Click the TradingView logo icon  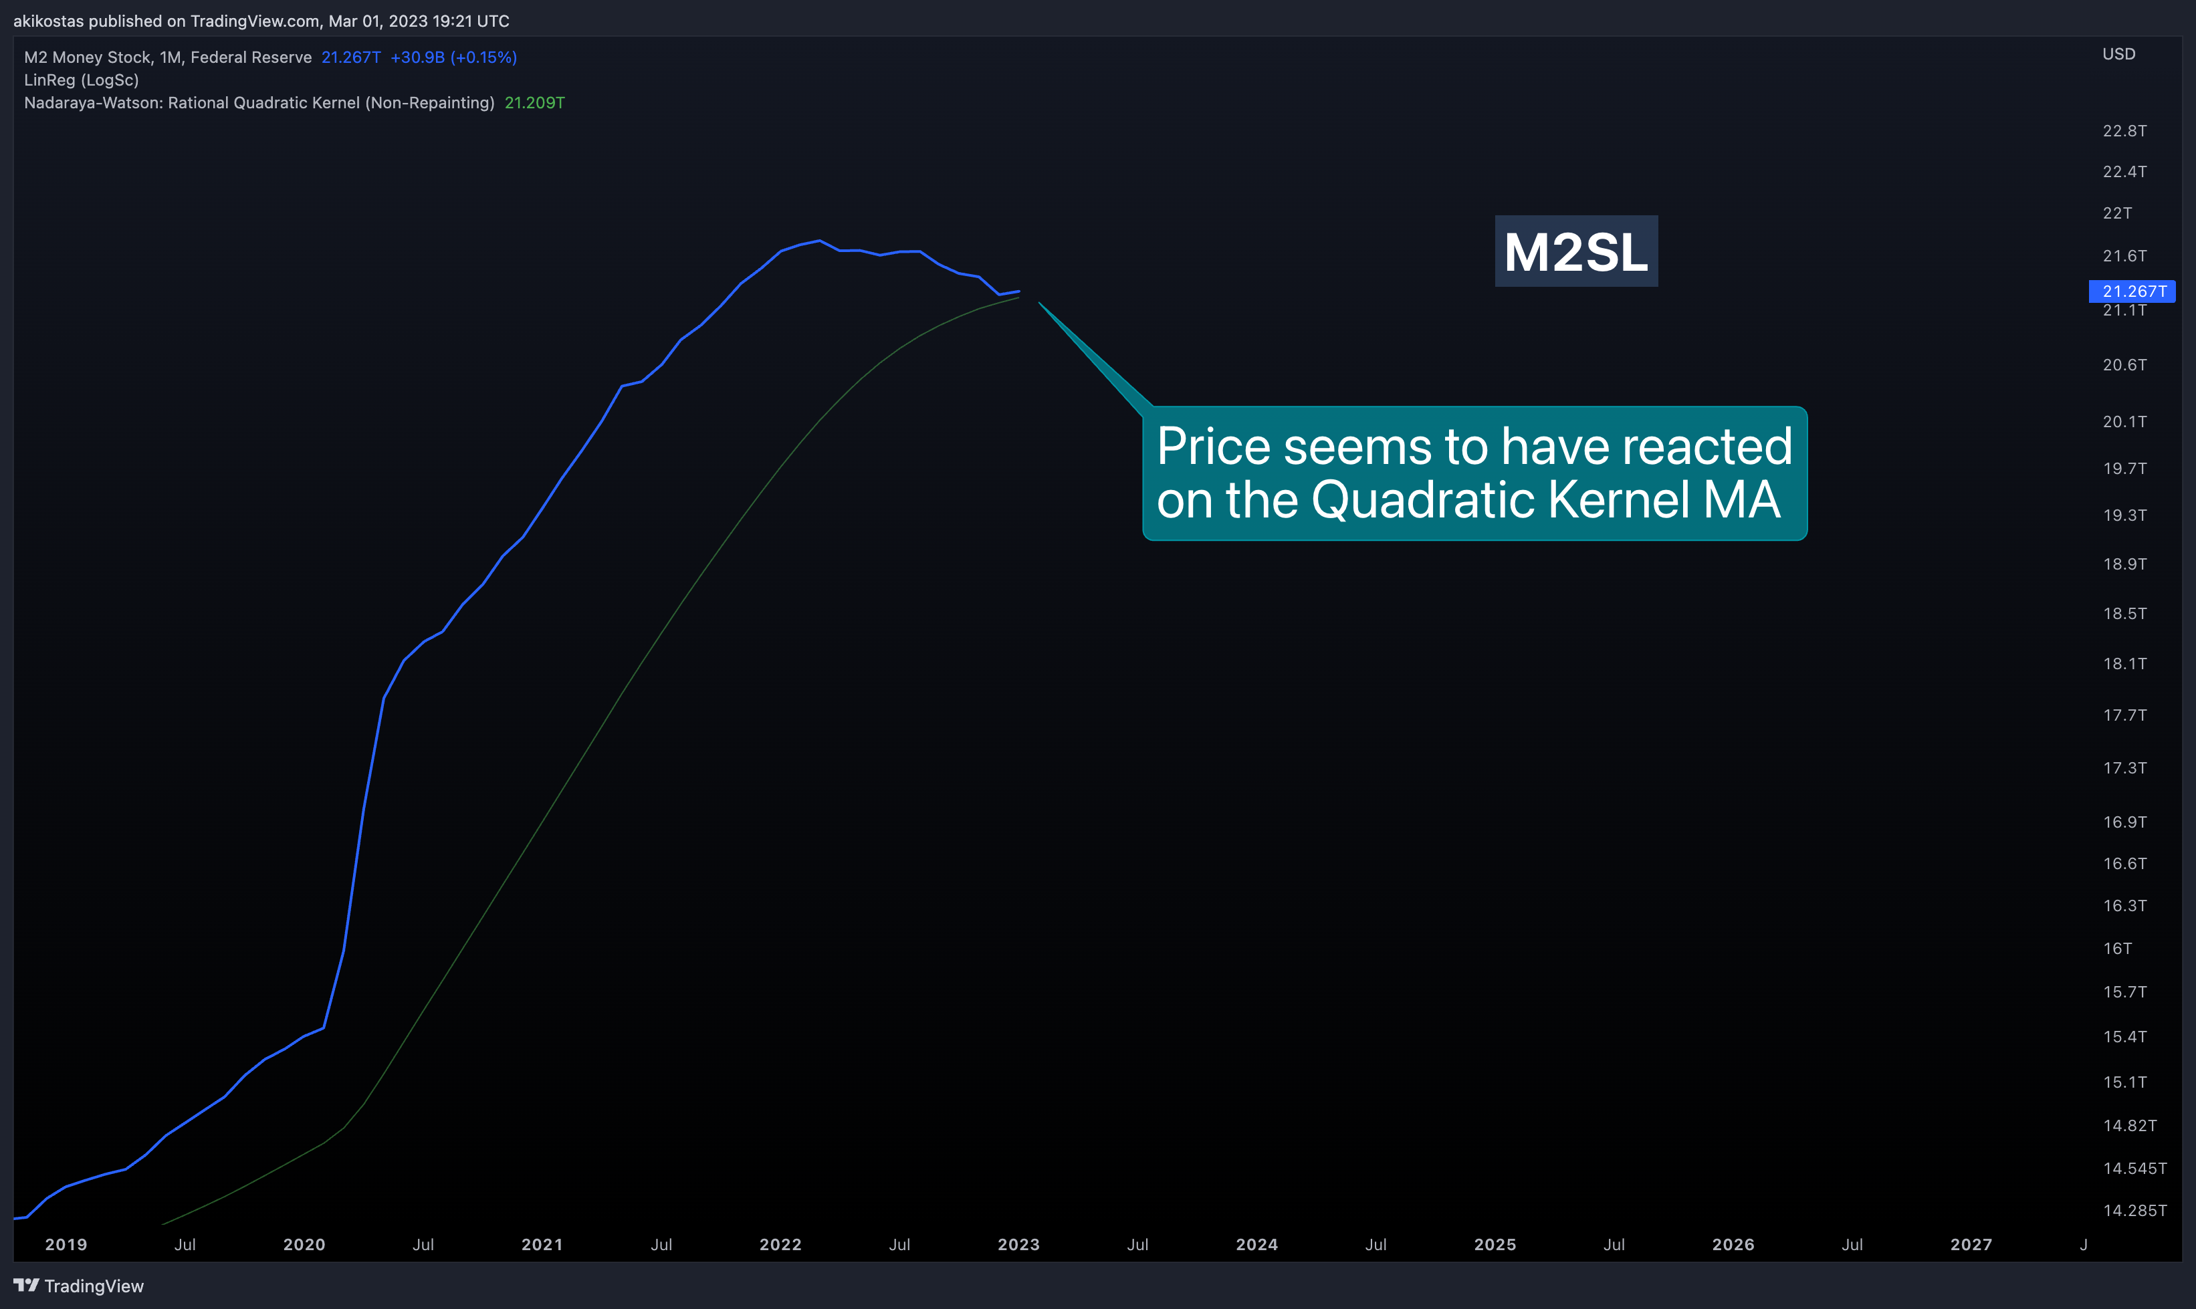tap(27, 1285)
